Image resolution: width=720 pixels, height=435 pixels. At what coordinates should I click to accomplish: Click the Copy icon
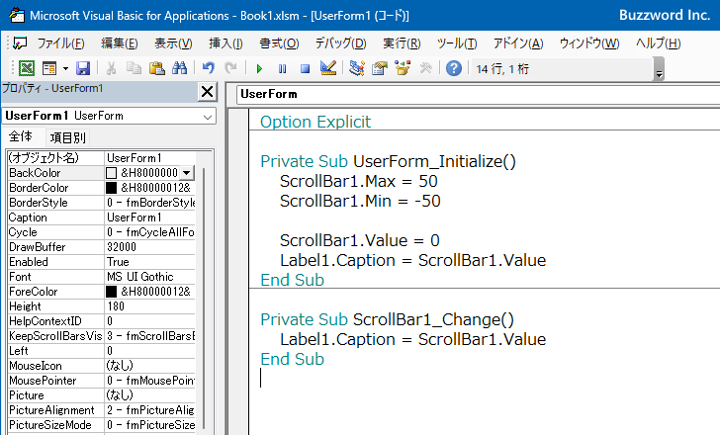pyautogui.click(x=134, y=68)
